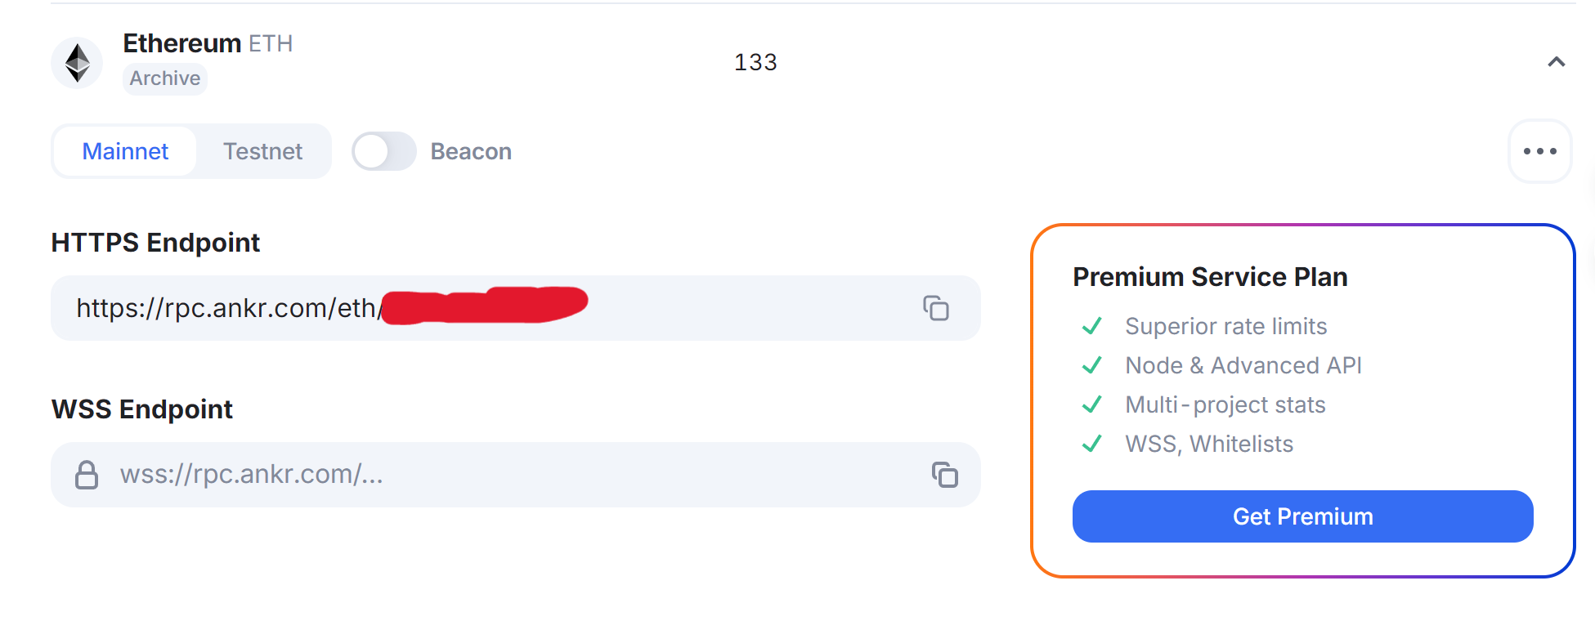Viewport: 1595px width, 621px height.
Task: Open the three-dots more options menu
Action: click(1539, 151)
